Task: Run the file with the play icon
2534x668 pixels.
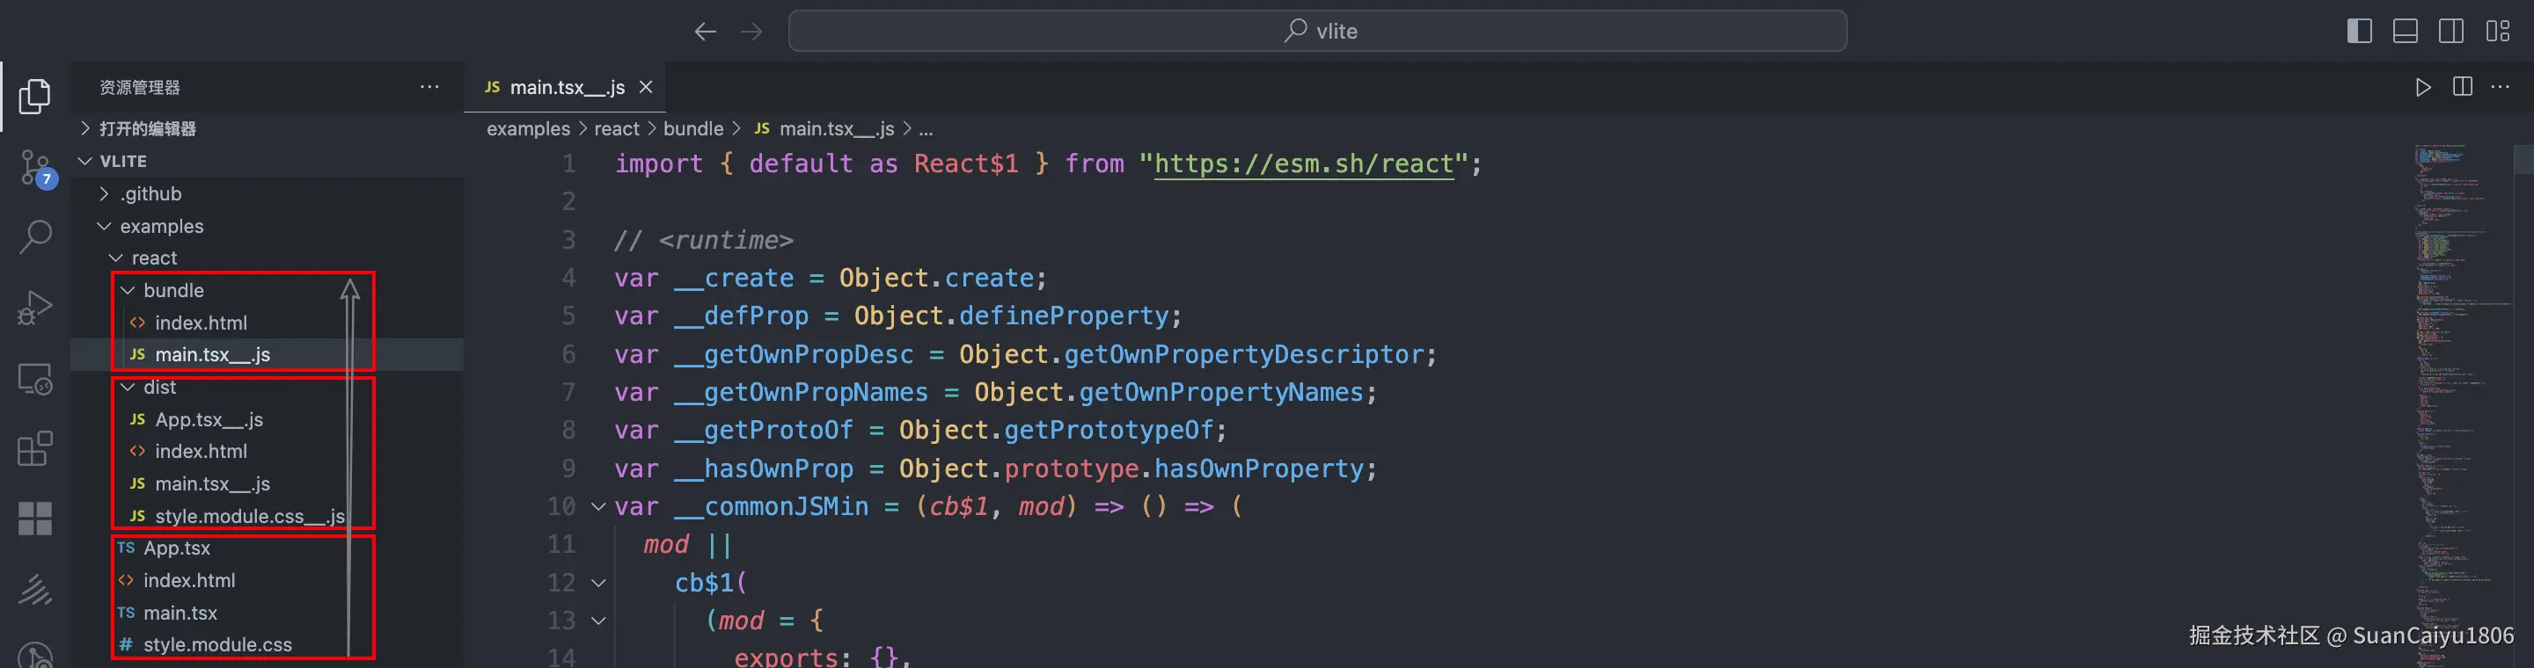Action: tap(2423, 87)
